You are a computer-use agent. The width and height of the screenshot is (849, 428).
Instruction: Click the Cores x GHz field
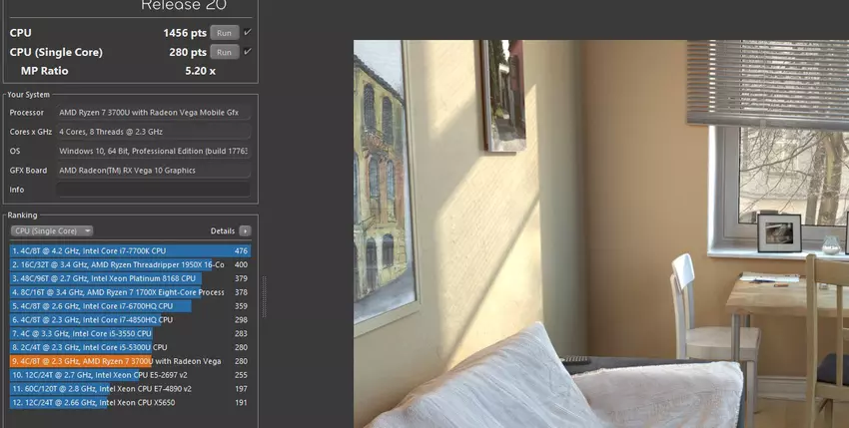click(153, 132)
